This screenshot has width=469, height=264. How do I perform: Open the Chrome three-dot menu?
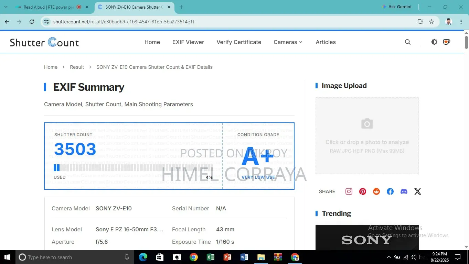pyautogui.click(x=461, y=22)
